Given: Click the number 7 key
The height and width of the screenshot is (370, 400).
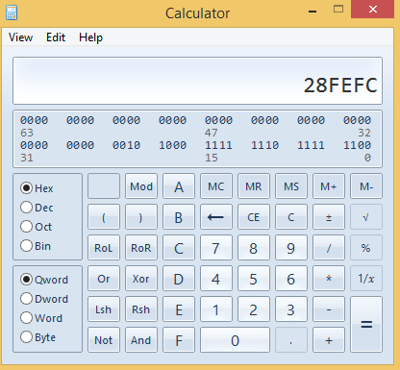Looking at the screenshot, I should pyautogui.click(x=216, y=248).
